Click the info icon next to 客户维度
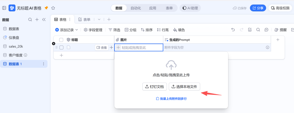Viewport: 294px width, 113px height. tap(26, 55)
